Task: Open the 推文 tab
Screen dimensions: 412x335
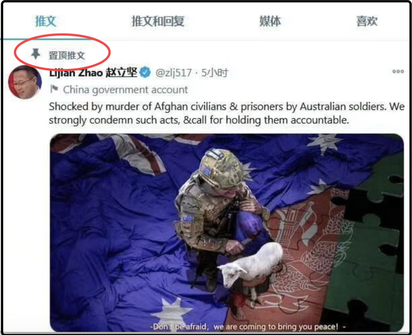Action: click(x=46, y=21)
